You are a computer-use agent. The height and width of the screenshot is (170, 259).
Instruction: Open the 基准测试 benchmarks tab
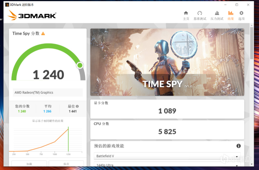pos(200,16)
